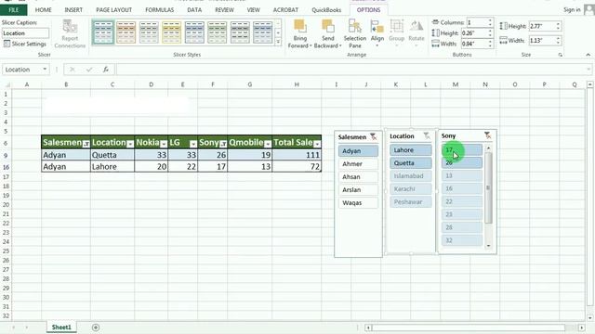Clear filter on Location slicer
Image resolution: width=595 pixels, height=334 pixels.
[427, 135]
